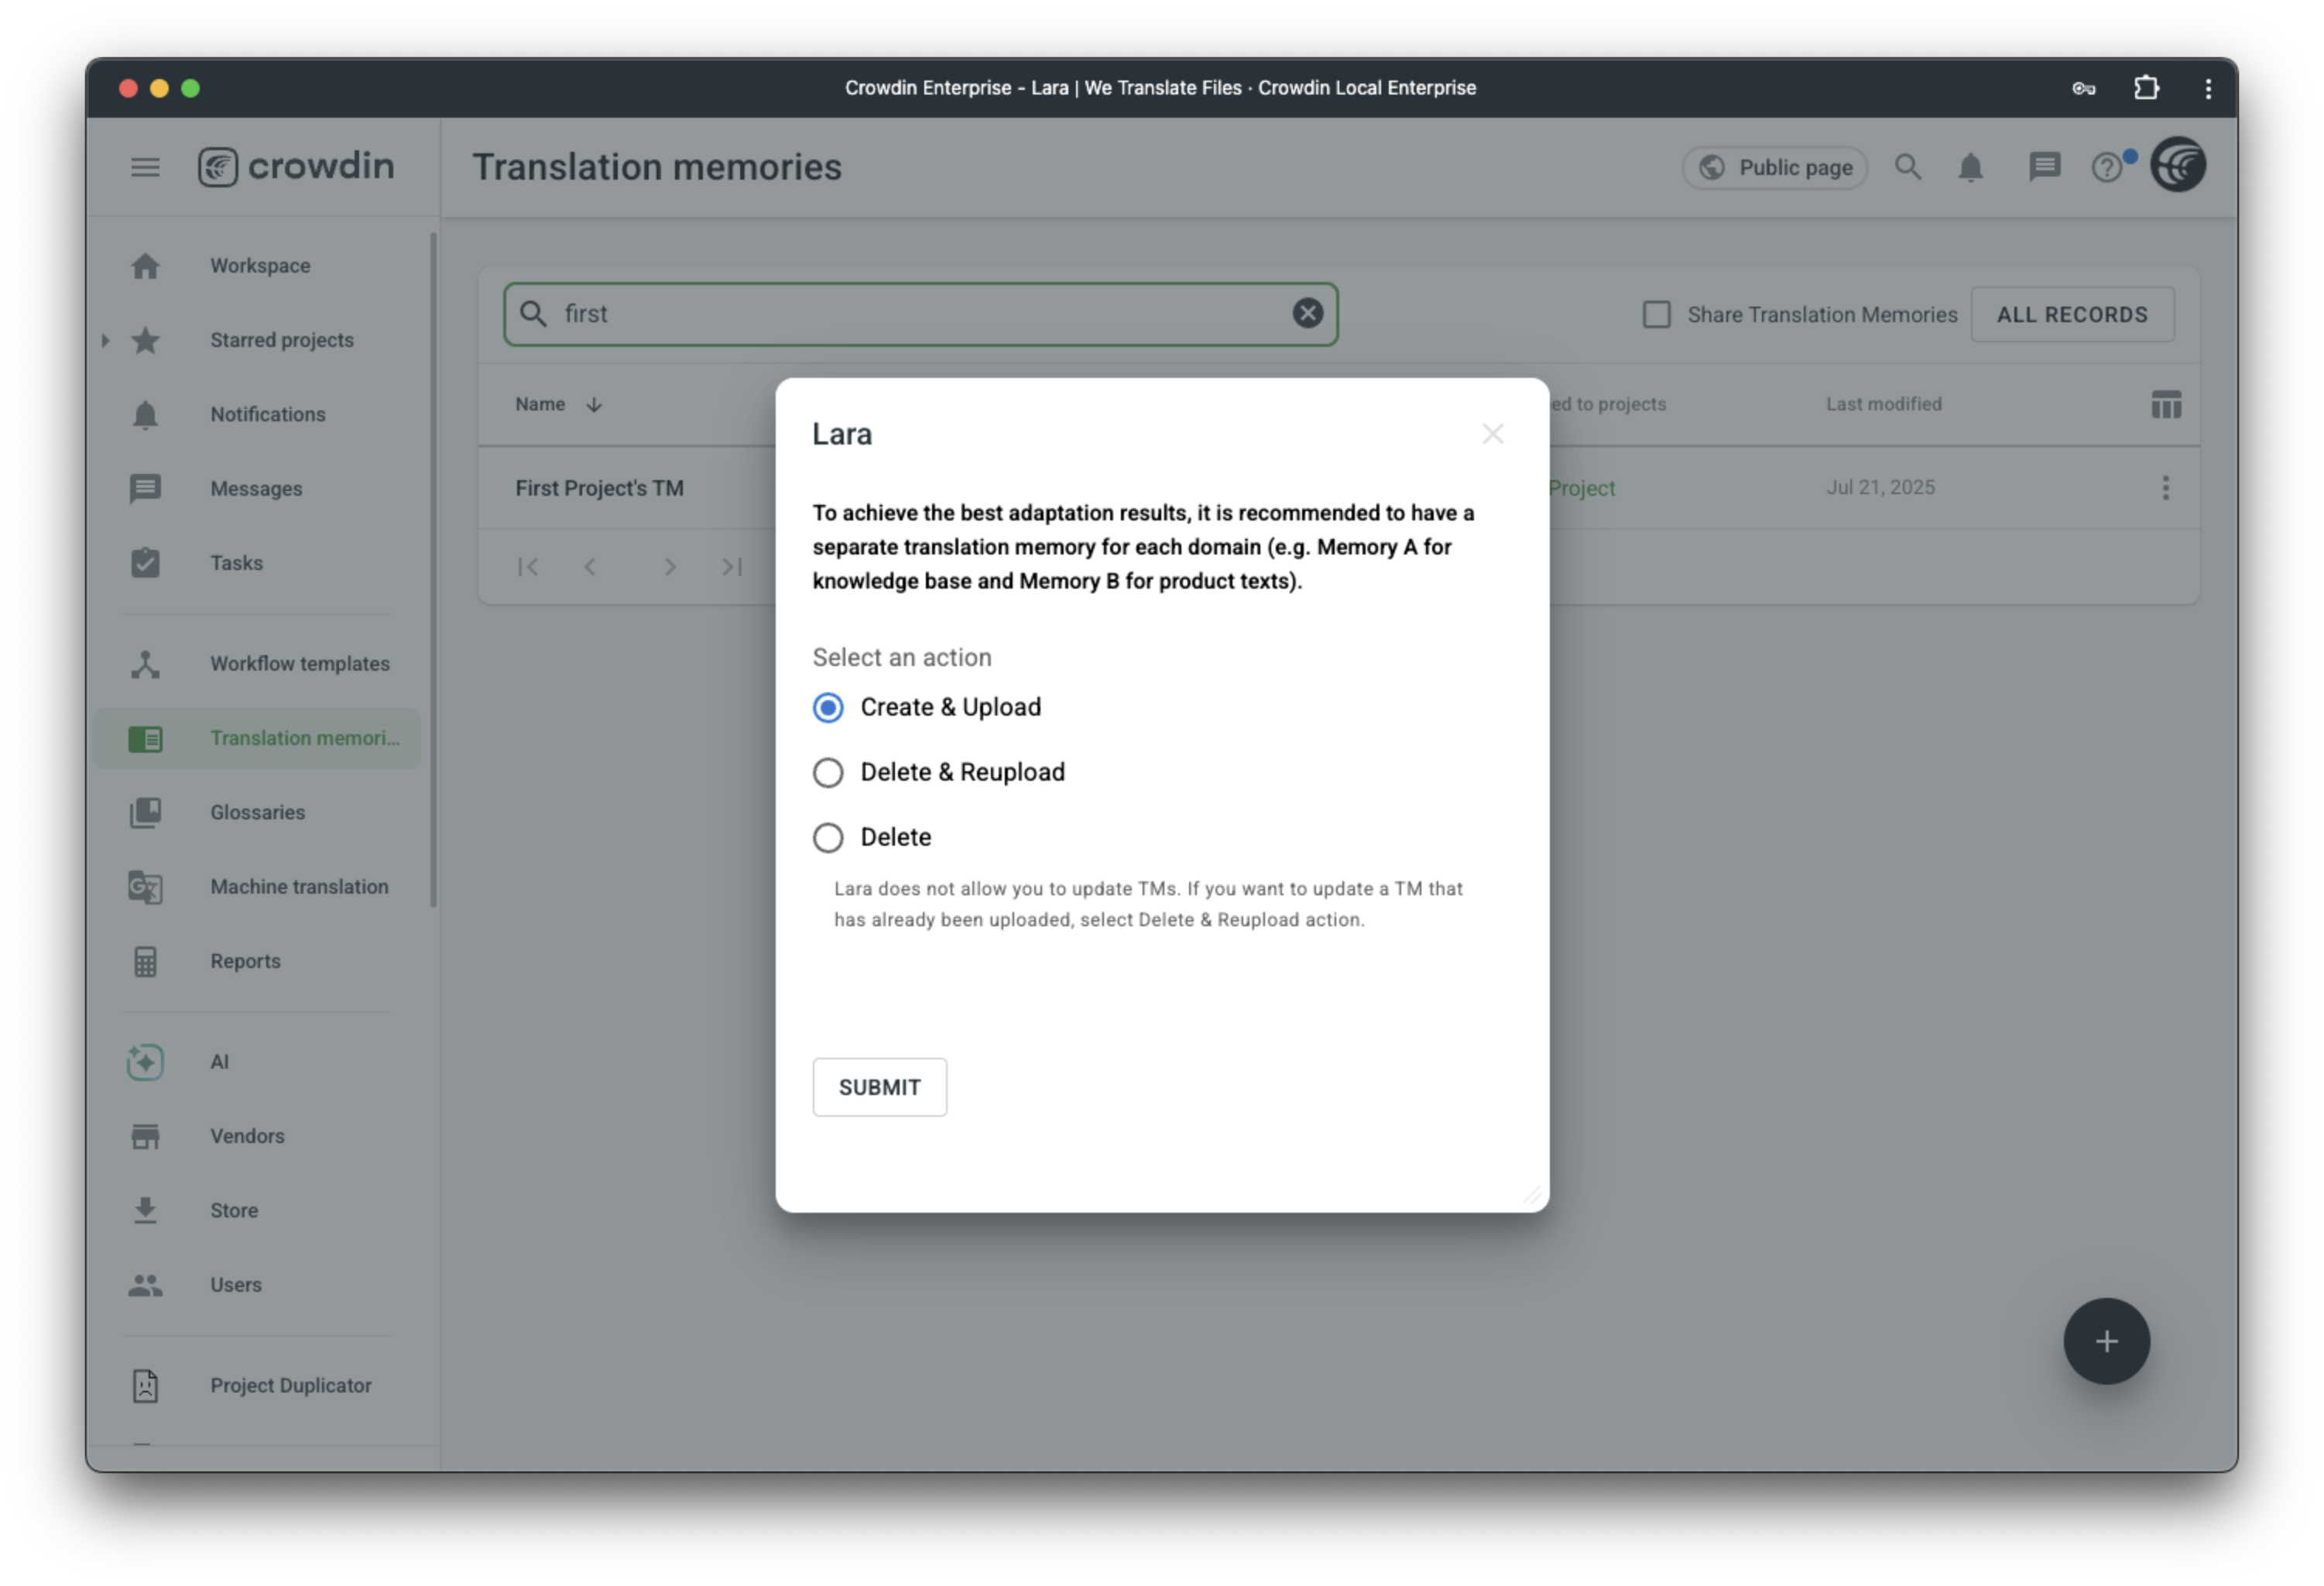
Task: Open the three-dot menu for First Project's TM
Action: (2165, 487)
